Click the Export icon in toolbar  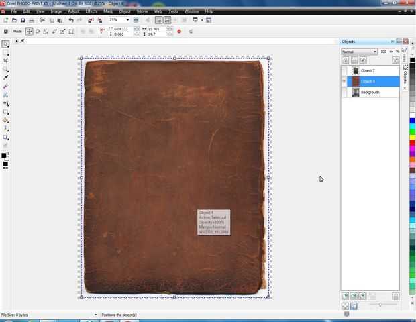point(99,20)
